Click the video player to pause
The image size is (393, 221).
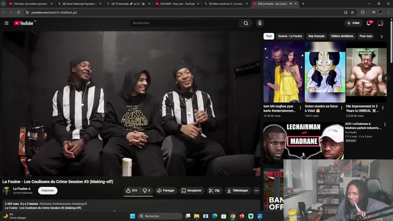tap(131, 104)
